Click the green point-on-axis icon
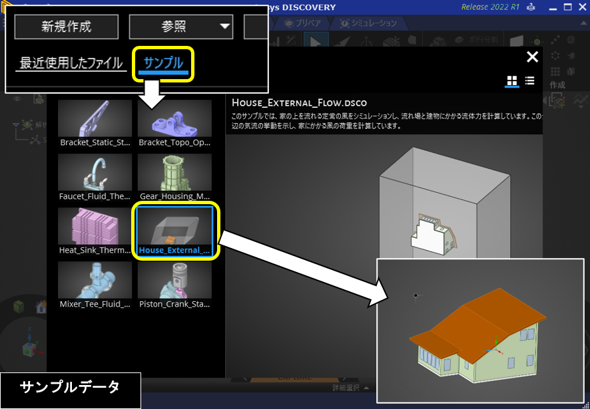Image resolution: width=590 pixels, height=409 pixels. point(537,41)
